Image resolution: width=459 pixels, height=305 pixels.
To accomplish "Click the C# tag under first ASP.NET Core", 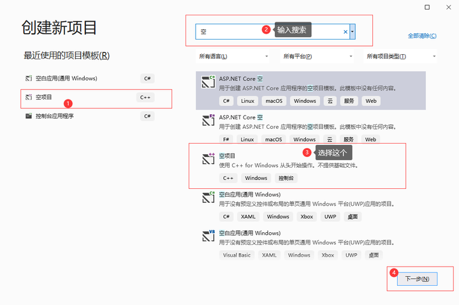I will pyautogui.click(x=226, y=101).
